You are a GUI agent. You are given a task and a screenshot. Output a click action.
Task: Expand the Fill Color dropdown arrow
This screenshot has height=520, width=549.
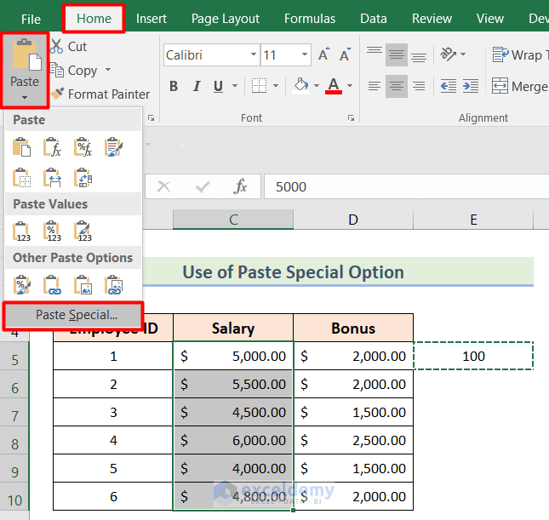(317, 86)
